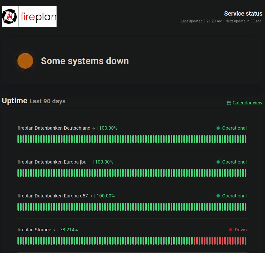Click Operational label for Datenbanken Deutschland
Viewport: 265px width, 253px height.
(235, 128)
